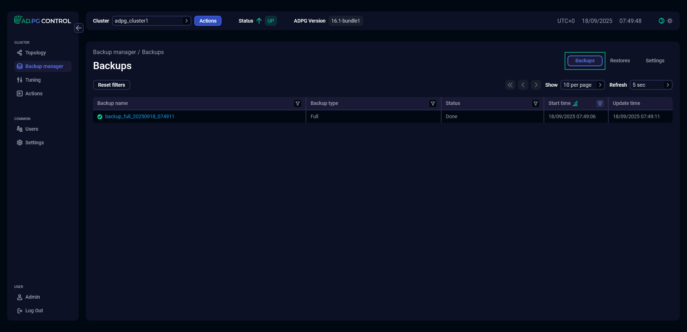Open the backup manager Settings tab
This screenshot has width=687, height=332.
pyautogui.click(x=655, y=61)
